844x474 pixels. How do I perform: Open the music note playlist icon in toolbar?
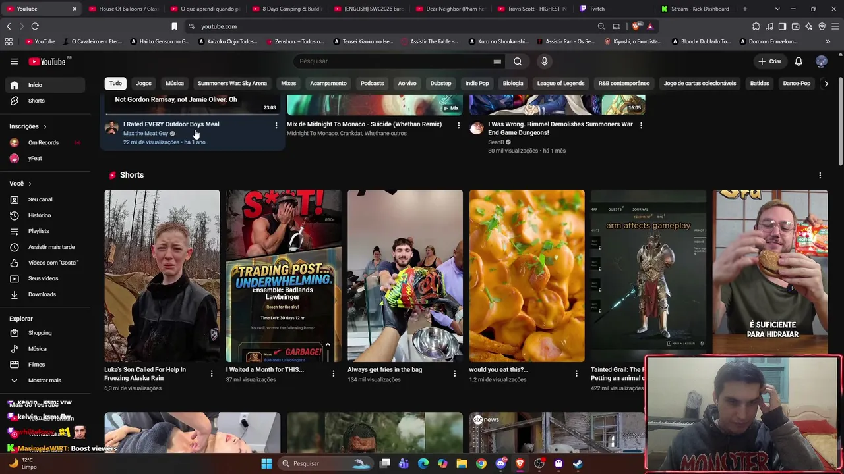tap(769, 26)
